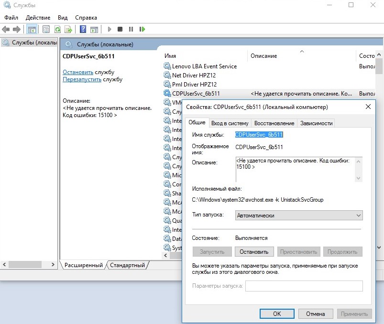Screen dimensions: 384x324
Task: Click left pane horizontal scrollbar thumb
Action: click(x=25, y=265)
